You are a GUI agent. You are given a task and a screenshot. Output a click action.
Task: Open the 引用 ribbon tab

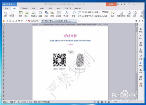click(33, 8)
